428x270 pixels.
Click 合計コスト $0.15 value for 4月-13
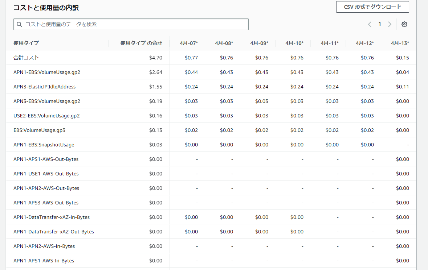click(x=403, y=58)
